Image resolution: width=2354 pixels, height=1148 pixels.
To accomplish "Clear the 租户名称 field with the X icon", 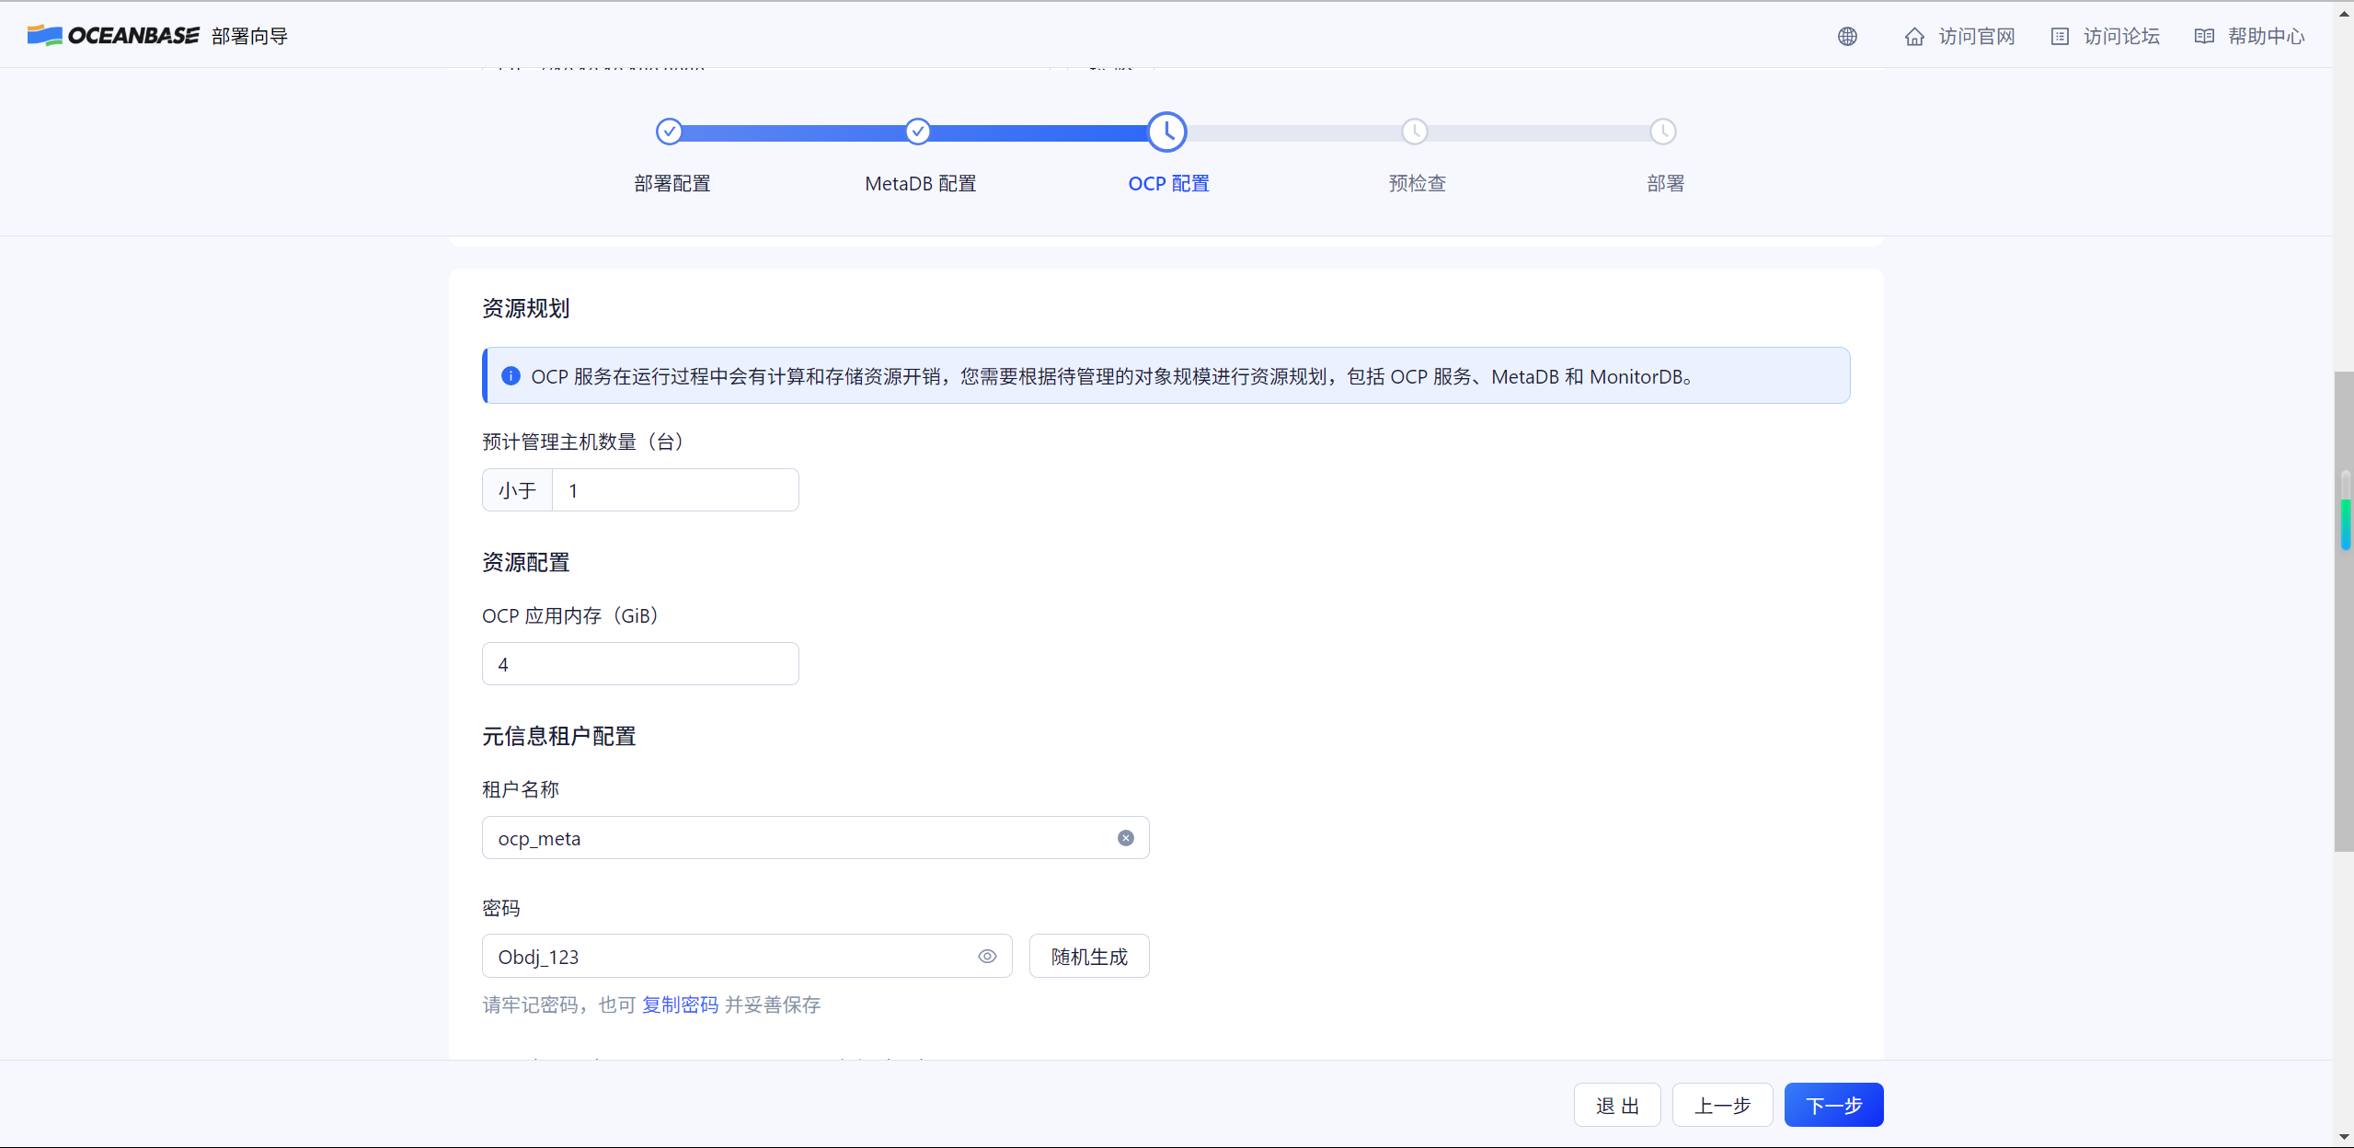I will point(1126,838).
